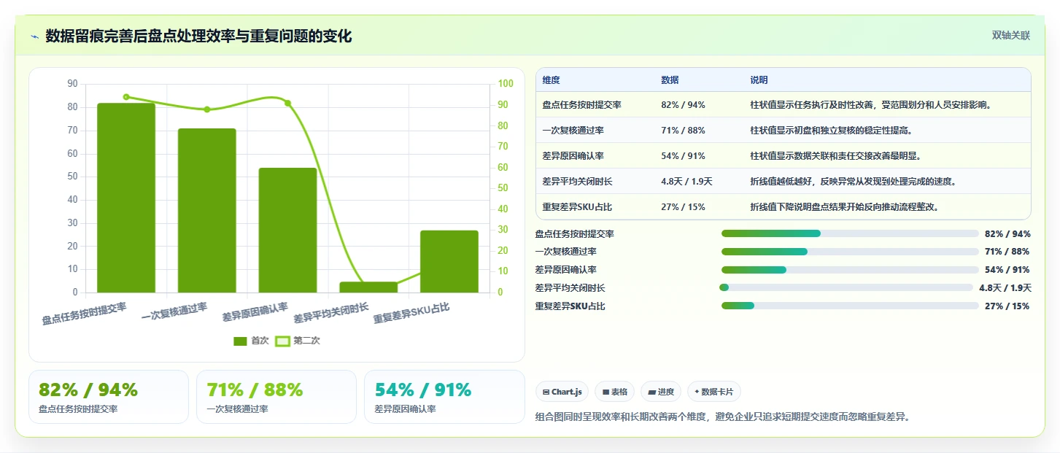Click the 差异原因确认率 bar in the chart
Image resolution: width=1060 pixels, height=453 pixels.
287,231
